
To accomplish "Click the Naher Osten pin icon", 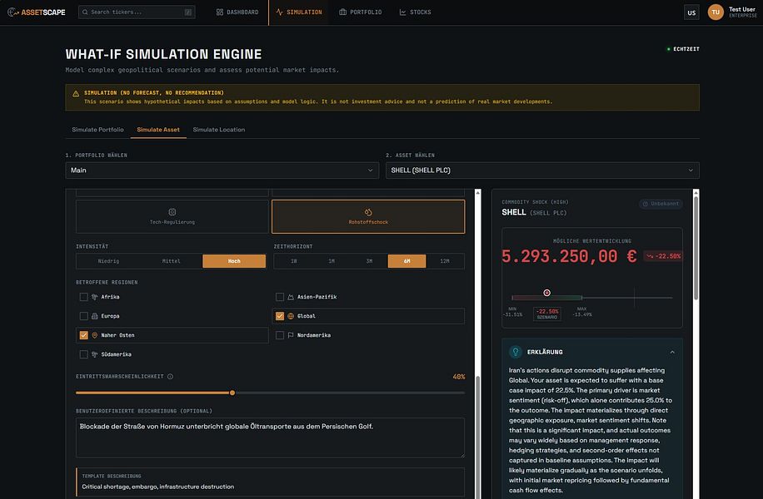I will (95, 335).
